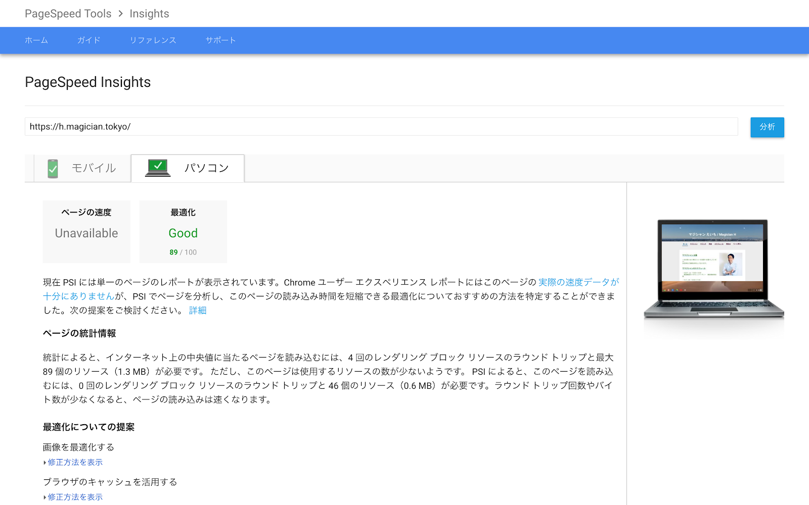
Task: Switch to the モバイル tab
Action: pos(82,168)
